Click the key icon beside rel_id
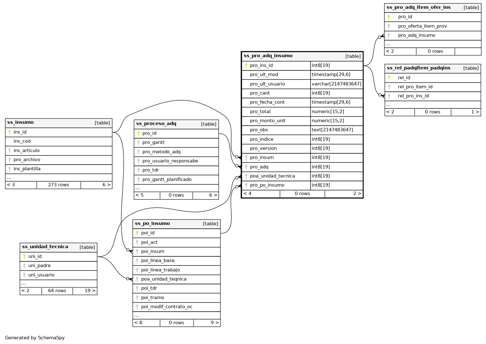486x344 pixels. (389, 78)
